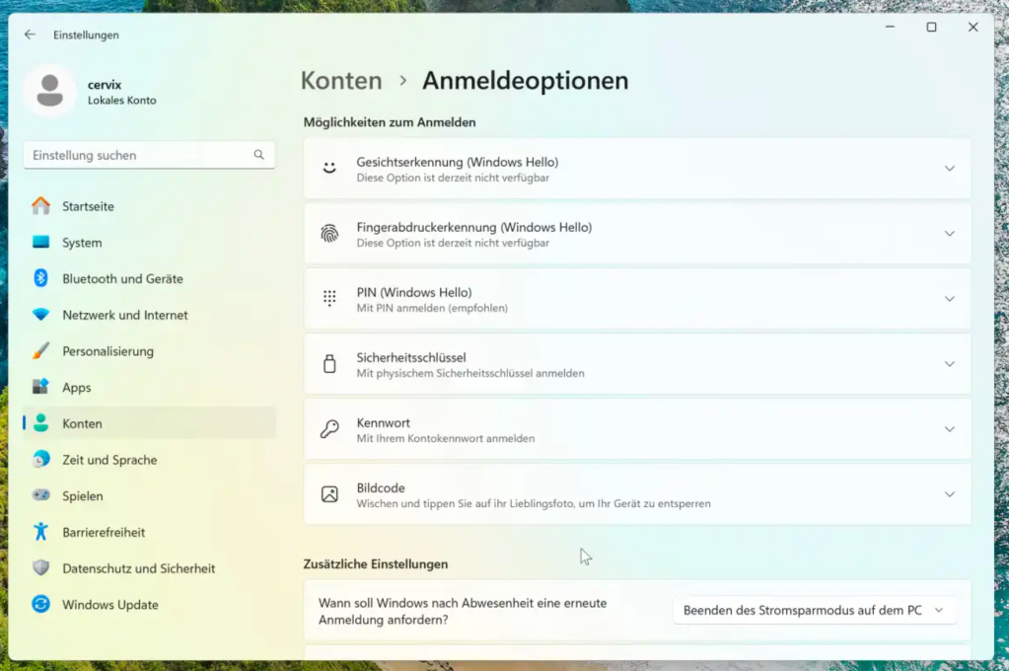
Task: Click the System monitor icon in sidebar
Action: 41,242
